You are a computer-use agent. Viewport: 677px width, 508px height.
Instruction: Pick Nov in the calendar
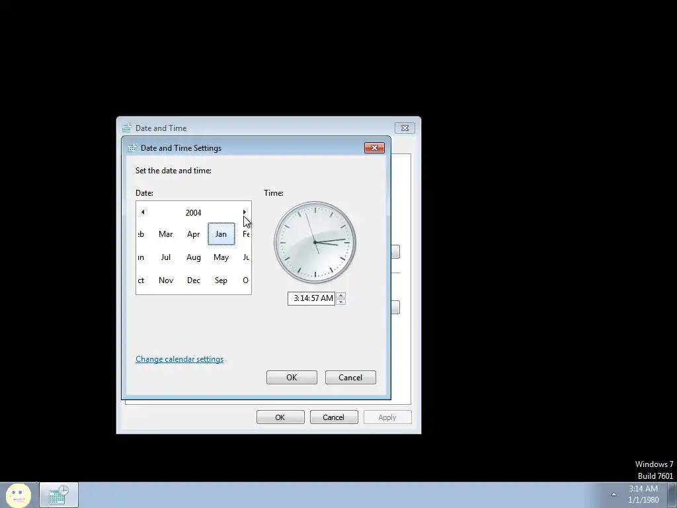point(166,280)
